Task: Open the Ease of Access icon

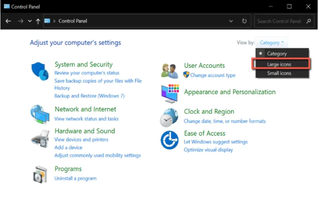Action: tap(169, 140)
